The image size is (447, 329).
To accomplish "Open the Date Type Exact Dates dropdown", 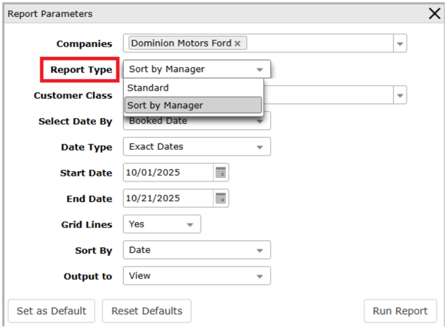I will (x=196, y=147).
